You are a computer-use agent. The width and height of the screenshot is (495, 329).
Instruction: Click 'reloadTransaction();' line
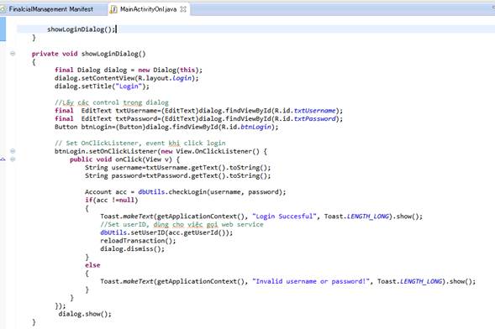point(138,241)
